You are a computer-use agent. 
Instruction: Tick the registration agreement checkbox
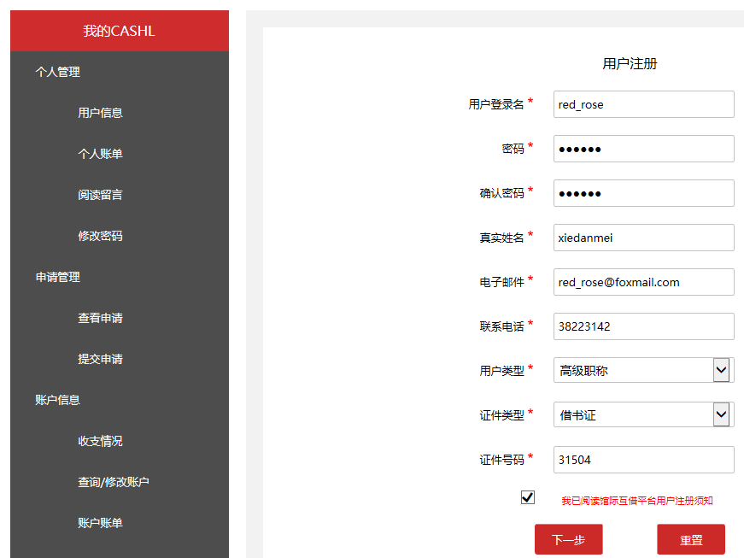[528, 497]
